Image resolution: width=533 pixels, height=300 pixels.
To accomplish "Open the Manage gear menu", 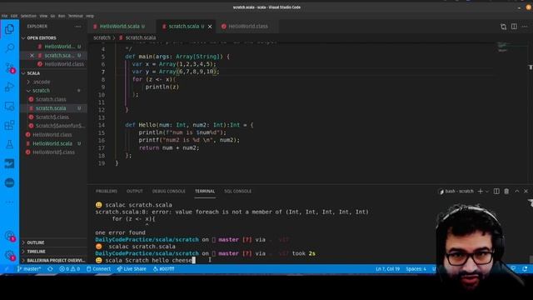I will (x=9, y=256).
